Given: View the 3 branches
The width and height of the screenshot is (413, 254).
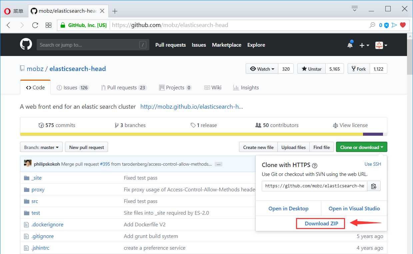Looking at the screenshot, I should (130, 125).
